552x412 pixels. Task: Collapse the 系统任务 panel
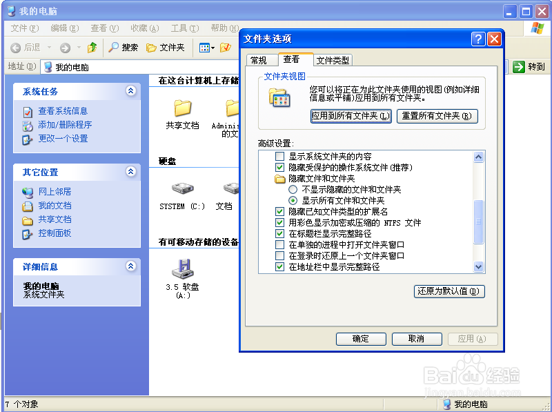coord(130,91)
